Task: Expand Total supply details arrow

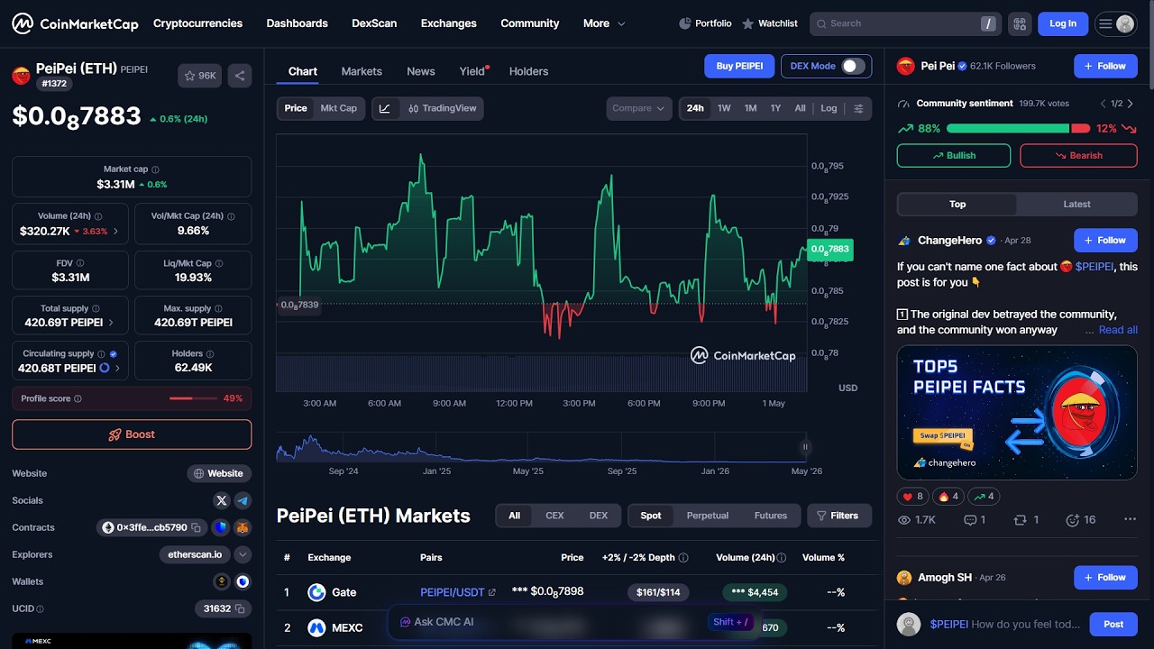Action: click(111, 322)
